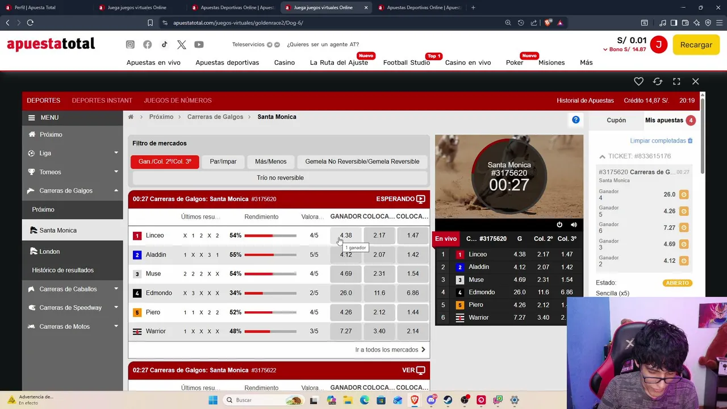727x409 pixels.
Task: Select Gemela No Reversible/Gemela Reversible filter
Action: tap(362, 162)
